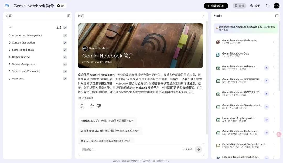Viewport: 283px width, 163px height.
Task: Click the Studio panel title
Action: click(x=218, y=16)
